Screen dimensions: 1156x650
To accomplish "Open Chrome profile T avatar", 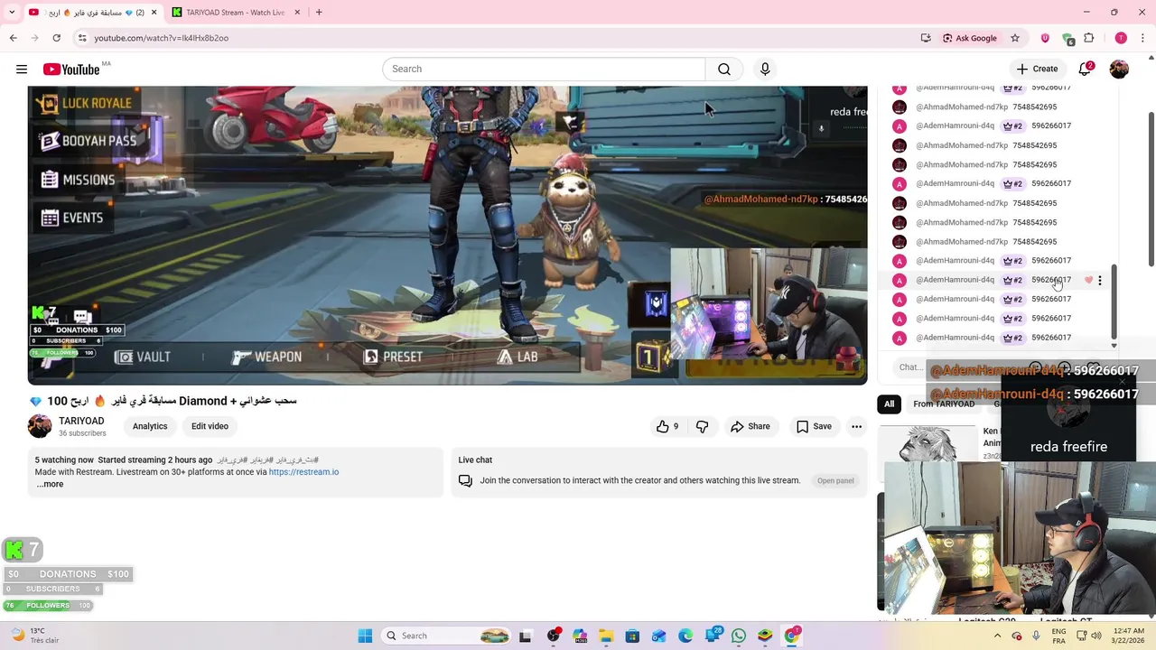I will (1121, 38).
